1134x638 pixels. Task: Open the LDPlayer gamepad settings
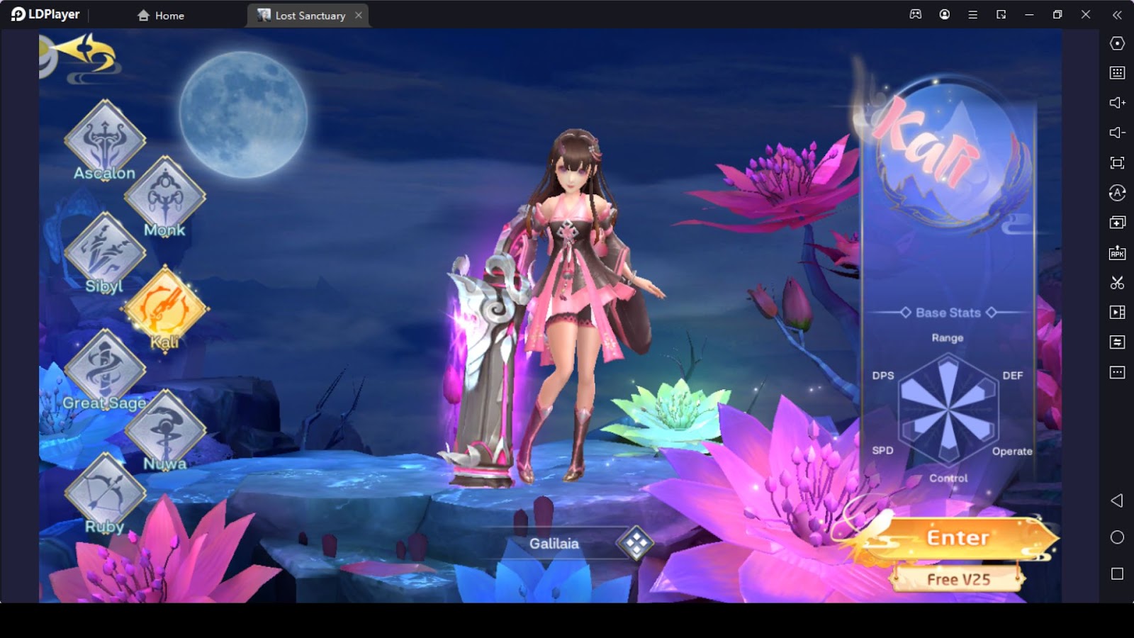point(916,14)
